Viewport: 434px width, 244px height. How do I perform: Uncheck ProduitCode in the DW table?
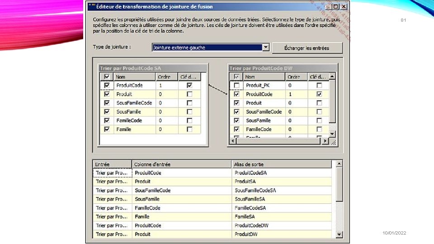tap(236, 94)
